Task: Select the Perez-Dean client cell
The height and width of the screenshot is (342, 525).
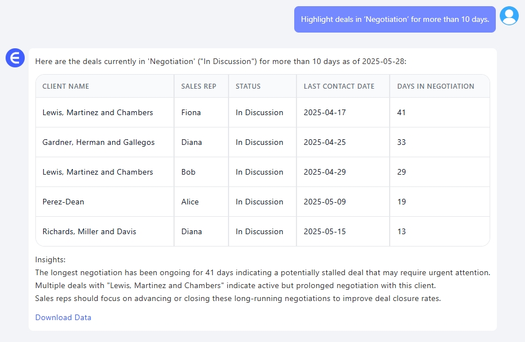Action: [x=63, y=202]
